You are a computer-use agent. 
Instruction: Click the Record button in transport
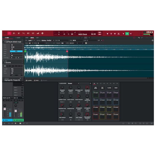click(107, 34)
